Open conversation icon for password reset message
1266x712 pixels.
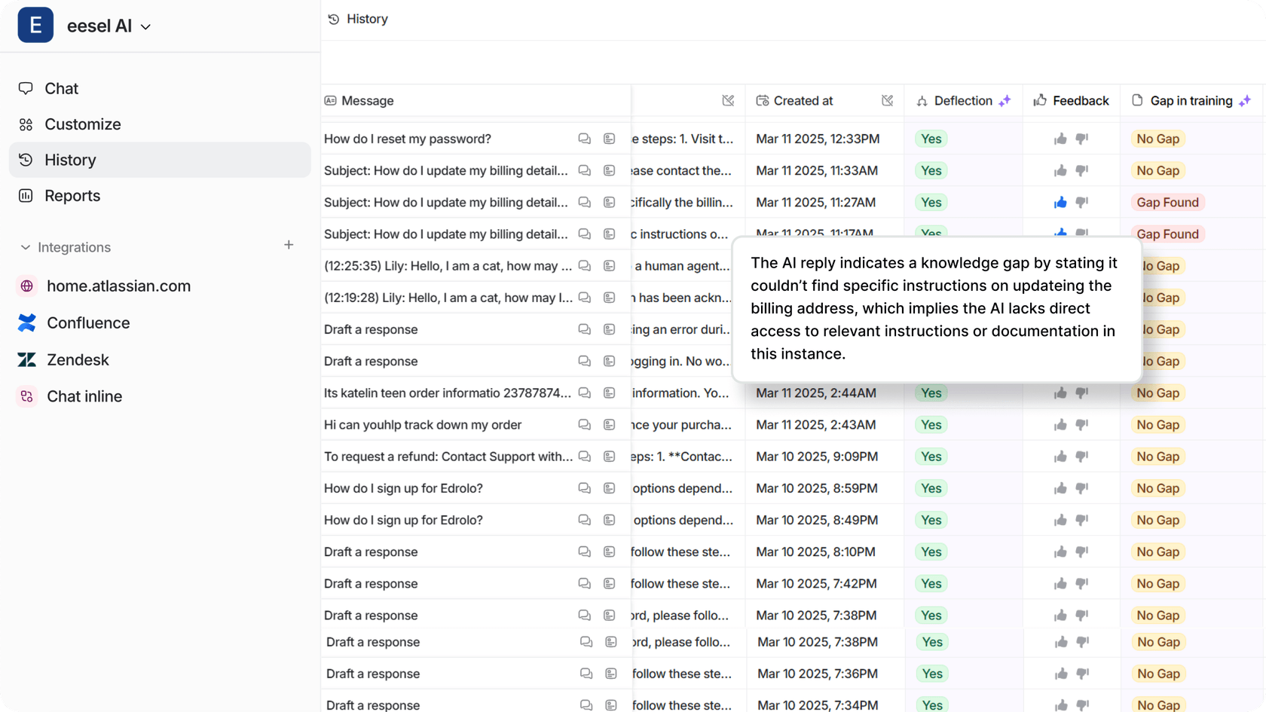point(584,139)
